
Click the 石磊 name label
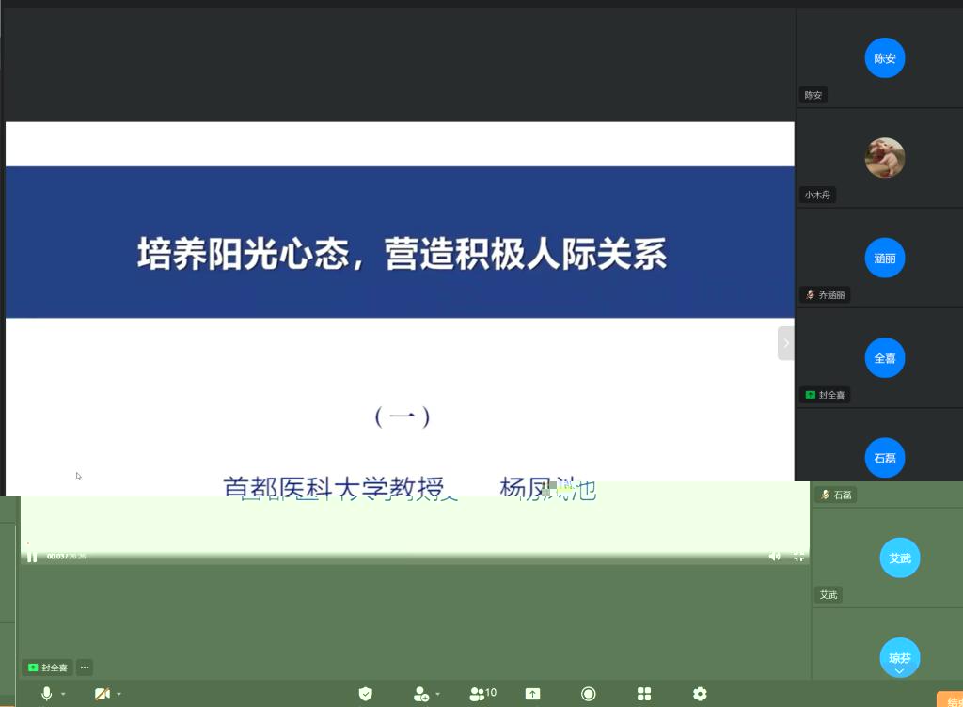836,495
